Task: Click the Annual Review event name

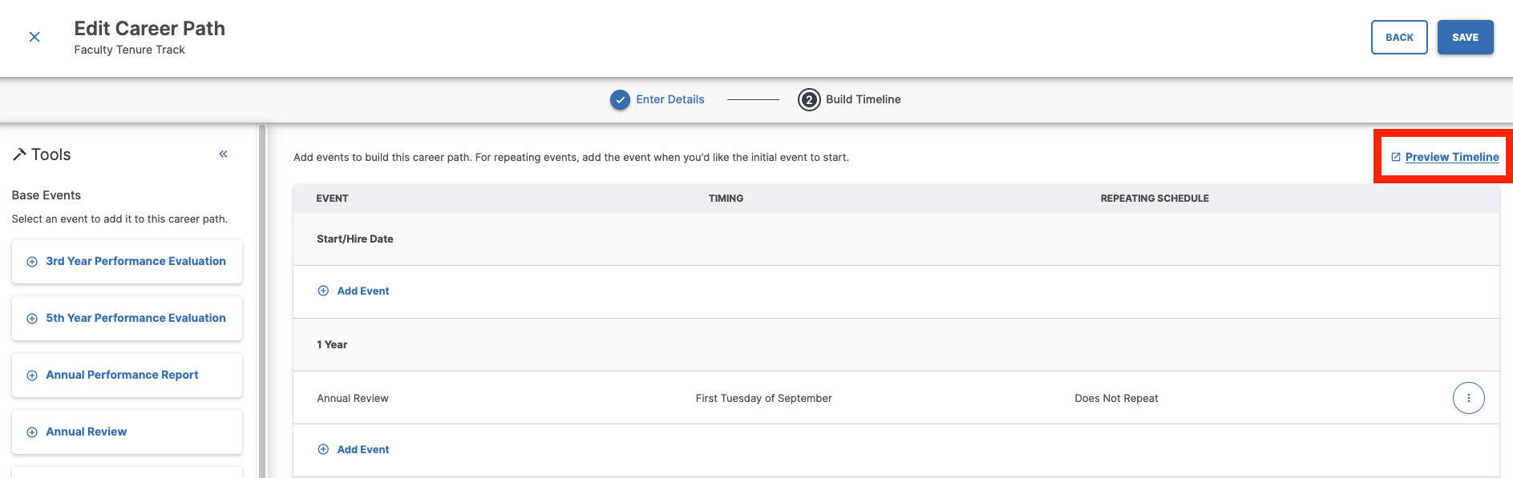Action: (352, 398)
